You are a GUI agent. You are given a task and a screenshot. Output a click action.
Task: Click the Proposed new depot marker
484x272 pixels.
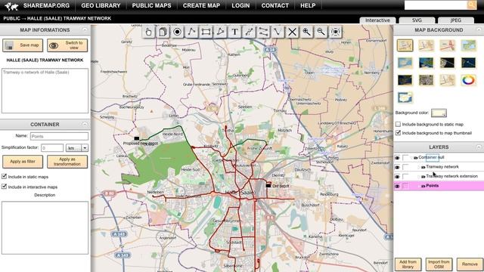click(x=136, y=138)
